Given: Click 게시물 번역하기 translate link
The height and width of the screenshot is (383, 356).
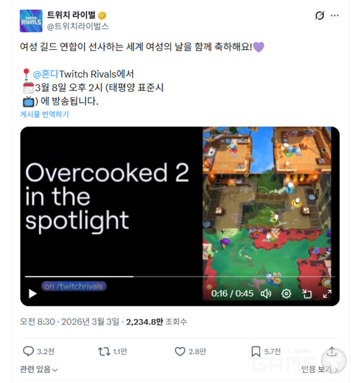Looking at the screenshot, I should [x=44, y=114].
